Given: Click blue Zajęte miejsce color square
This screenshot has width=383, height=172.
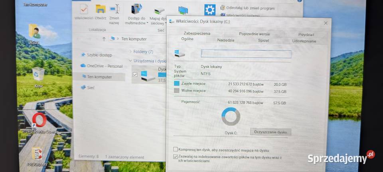Looking at the screenshot, I should (177, 83).
